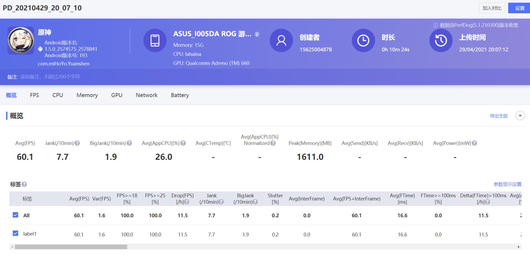
Task: Open help for Jank(/10min) overview metric
Action: [x=77, y=143]
